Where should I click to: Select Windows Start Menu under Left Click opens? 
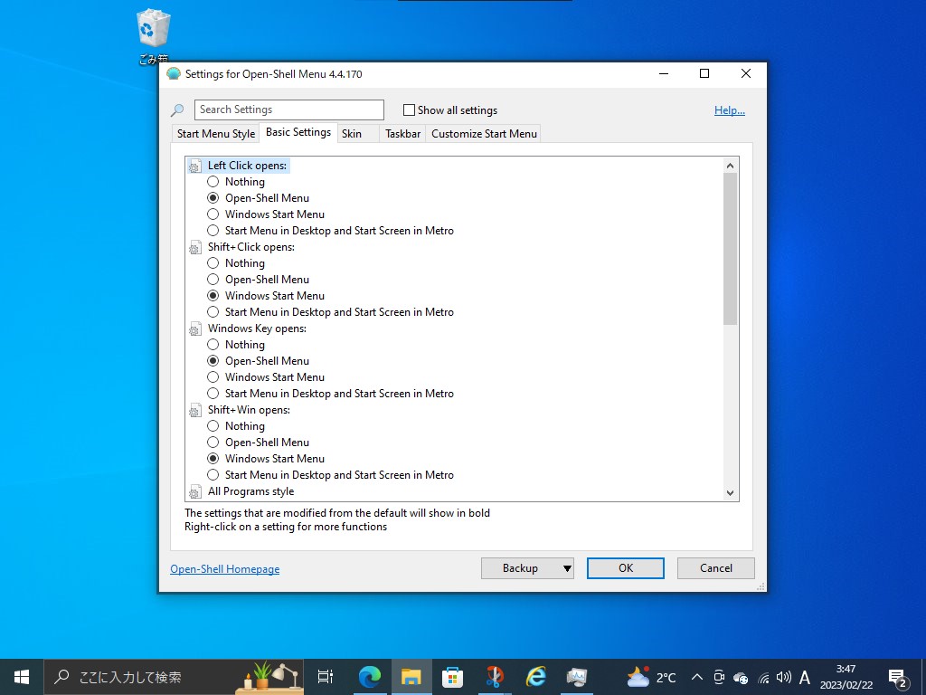point(213,214)
